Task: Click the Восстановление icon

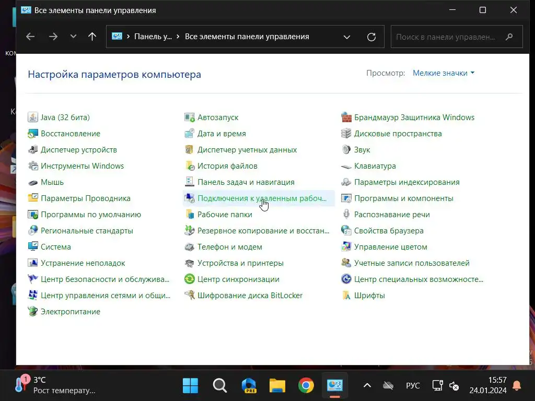Action: pos(33,134)
